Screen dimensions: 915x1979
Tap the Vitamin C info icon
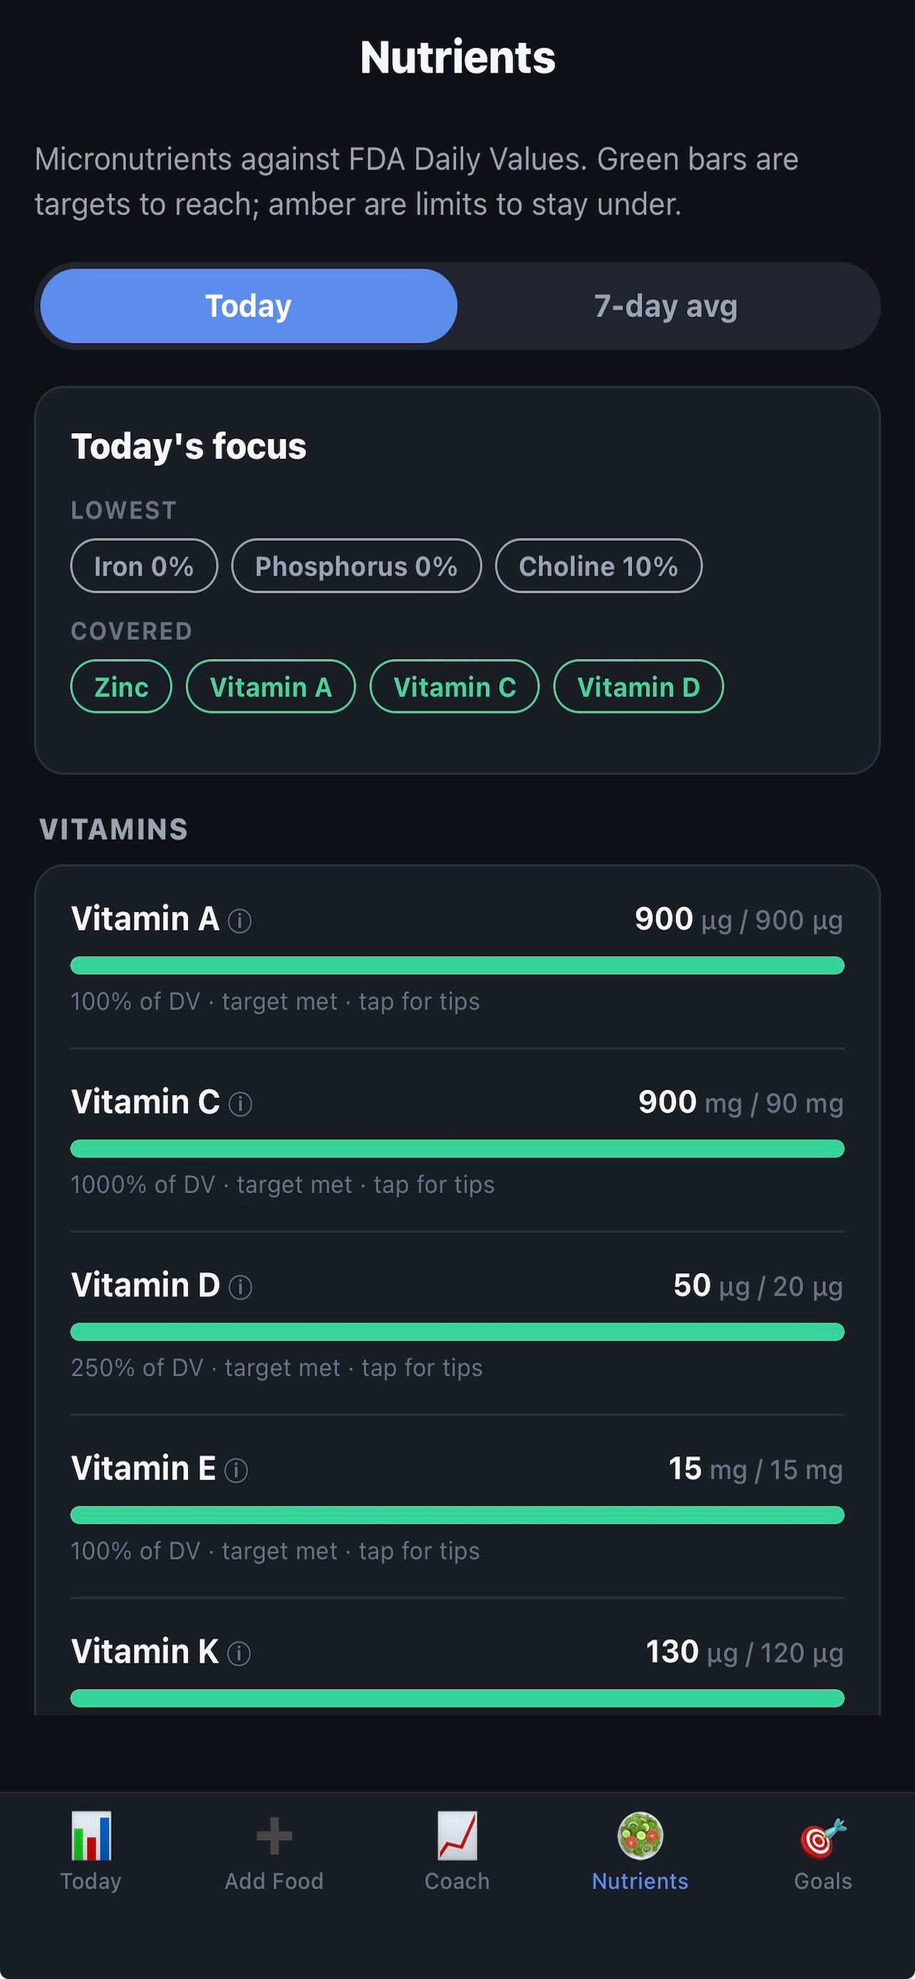pos(240,1104)
